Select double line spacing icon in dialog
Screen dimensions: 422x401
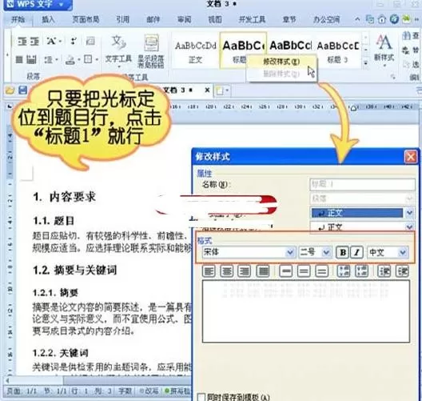321,271
